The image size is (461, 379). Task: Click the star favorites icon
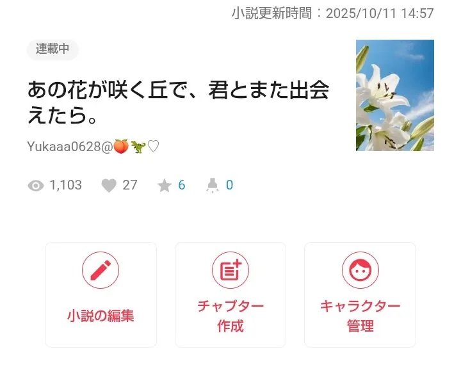(165, 186)
